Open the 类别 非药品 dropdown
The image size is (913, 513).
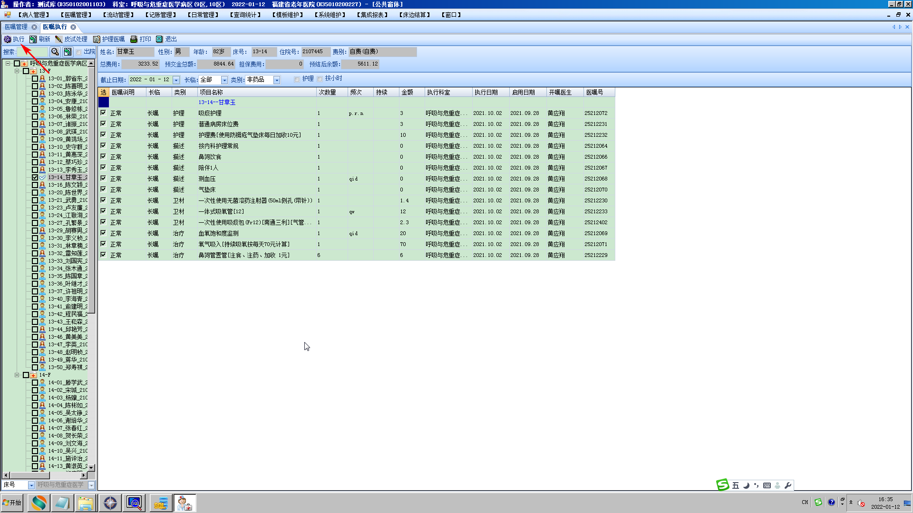point(277,80)
